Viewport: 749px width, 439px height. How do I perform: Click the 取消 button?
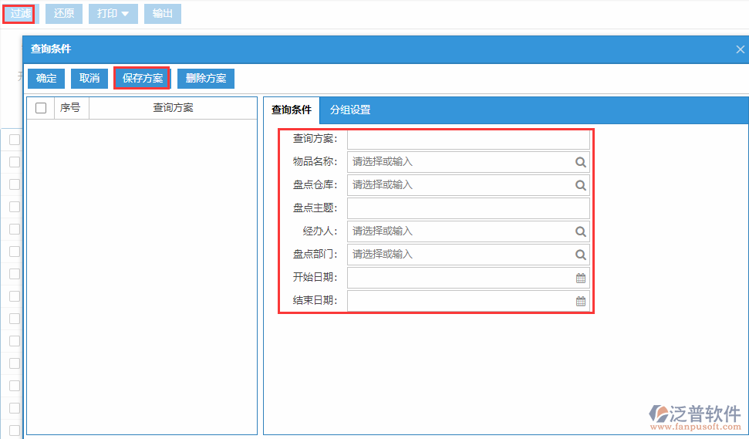click(89, 79)
